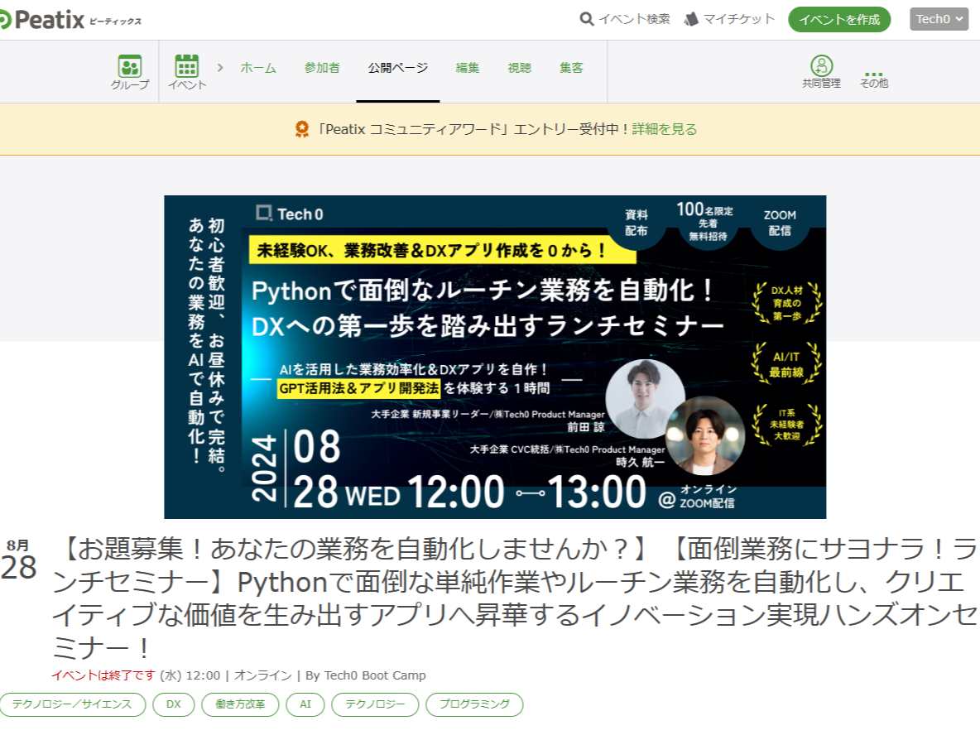Viewport: 980px width, 735px height.
Task: Switch to the 集客 tab
Action: pyautogui.click(x=571, y=68)
